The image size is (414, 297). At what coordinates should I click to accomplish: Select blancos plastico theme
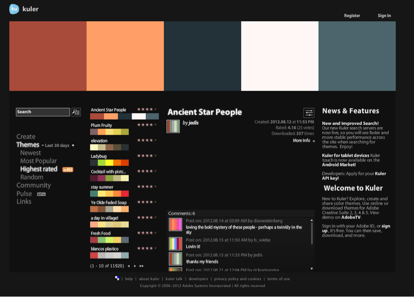tap(109, 255)
